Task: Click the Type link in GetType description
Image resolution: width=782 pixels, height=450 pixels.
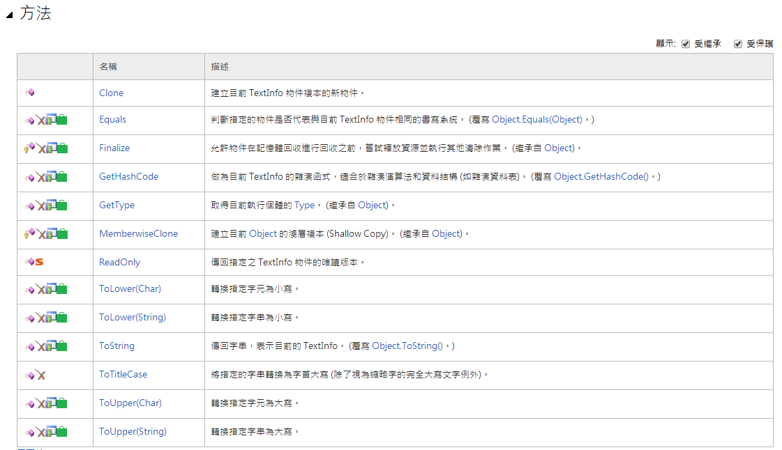Action: click(x=304, y=205)
